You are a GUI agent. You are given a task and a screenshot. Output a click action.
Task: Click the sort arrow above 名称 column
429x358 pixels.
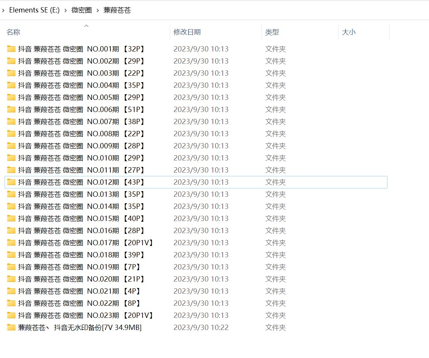86,26
